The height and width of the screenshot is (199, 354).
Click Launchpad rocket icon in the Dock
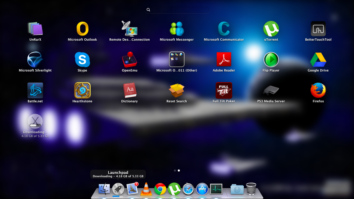pos(118,189)
